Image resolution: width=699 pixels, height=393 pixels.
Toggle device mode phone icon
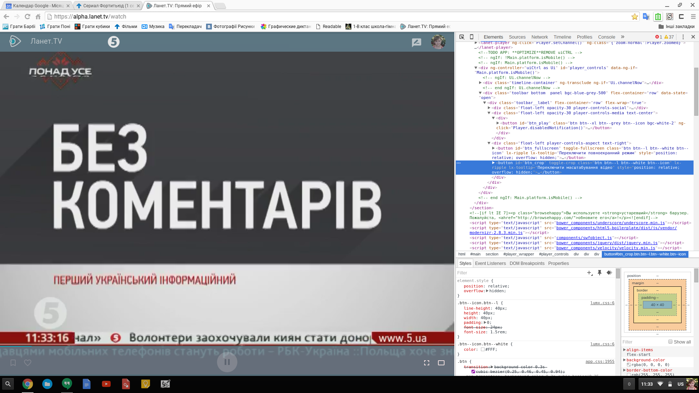(x=471, y=37)
